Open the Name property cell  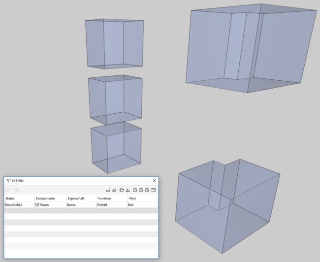pos(81,205)
